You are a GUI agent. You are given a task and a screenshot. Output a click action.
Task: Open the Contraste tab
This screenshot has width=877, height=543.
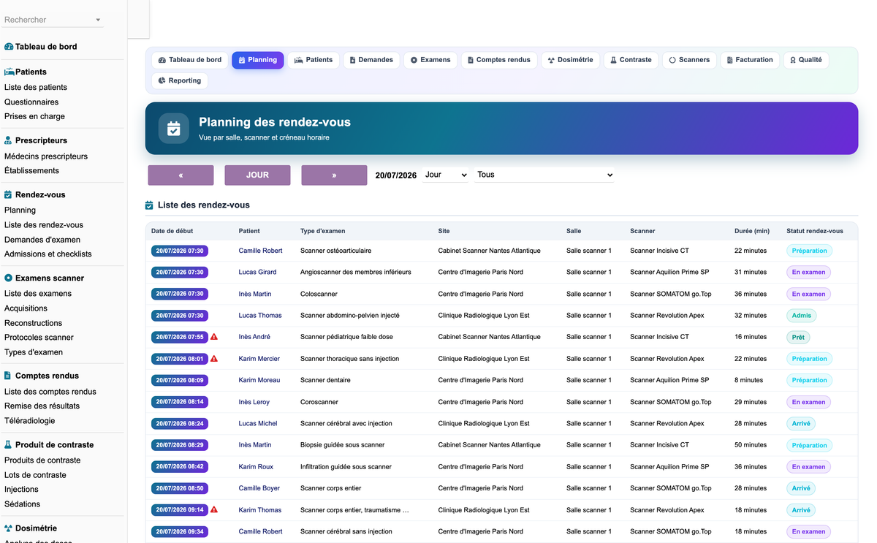pos(631,60)
